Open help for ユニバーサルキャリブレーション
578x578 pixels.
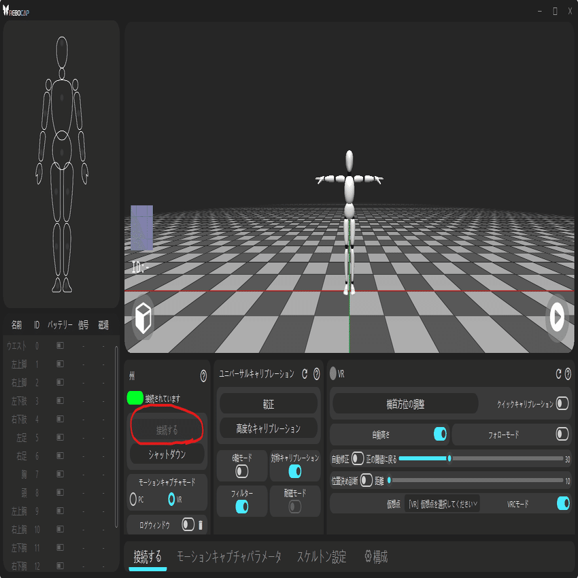click(316, 374)
